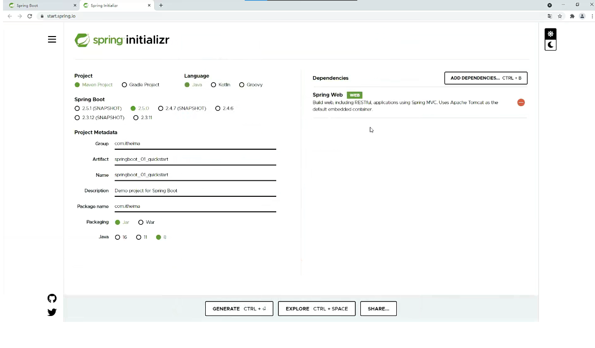The height and width of the screenshot is (348, 595).
Task: Click the Dependencies heading
Action: pyautogui.click(x=330, y=78)
